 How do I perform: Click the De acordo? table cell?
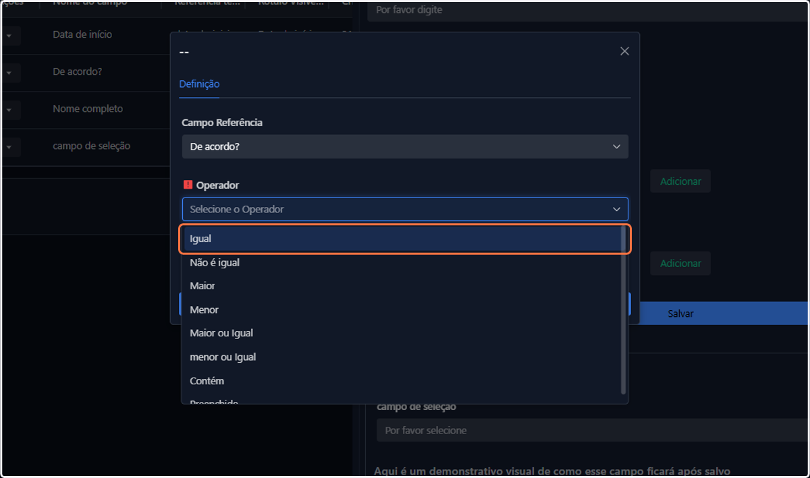click(x=78, y=71)
